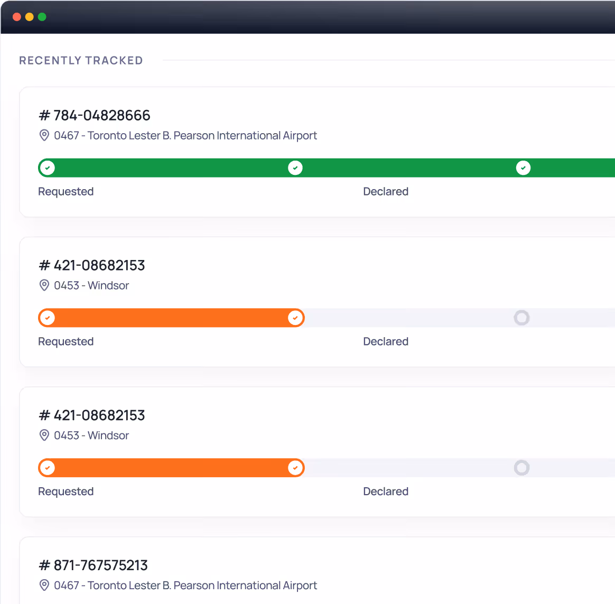The height and width of the screenshot is (604, 615).
Task: Minimize the window with the yellow button
Action: pos(30,17)
